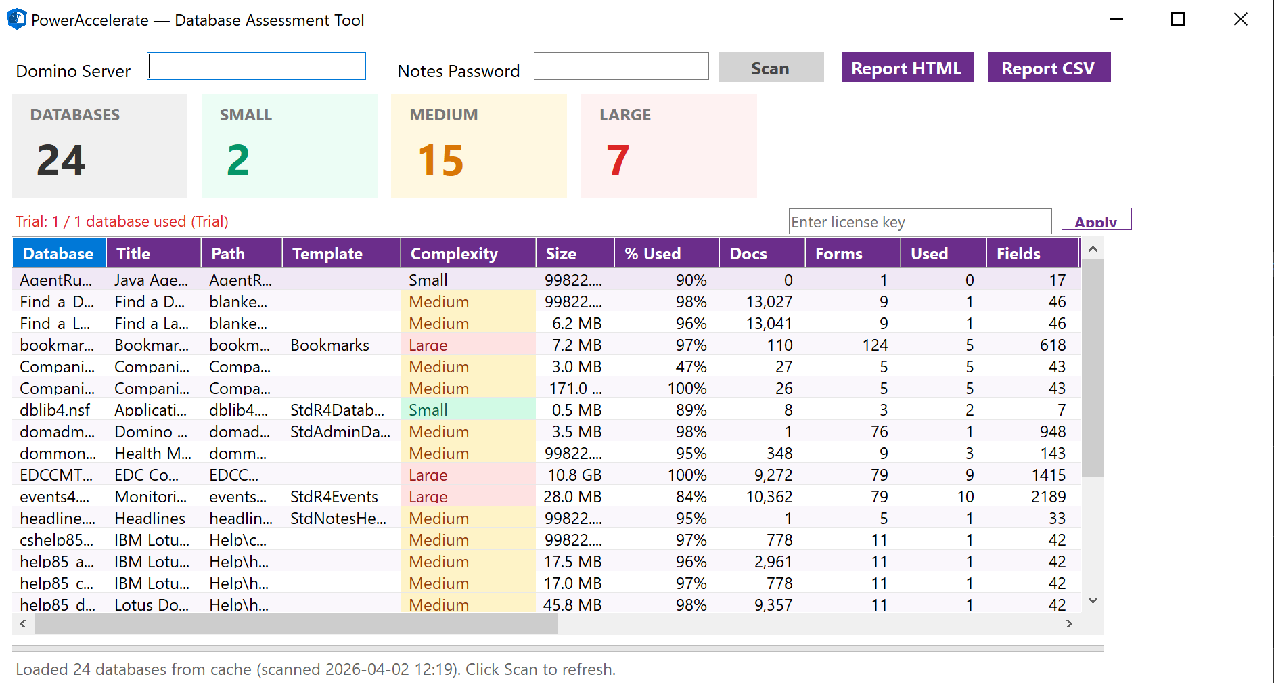Select the SMALL databases card
The height and width of the screenshot is (683, 1274).
289,146
